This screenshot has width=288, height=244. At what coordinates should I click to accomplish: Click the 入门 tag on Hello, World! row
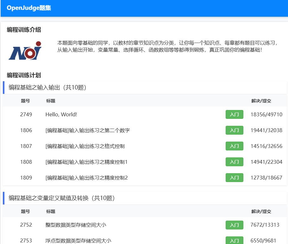235,114
